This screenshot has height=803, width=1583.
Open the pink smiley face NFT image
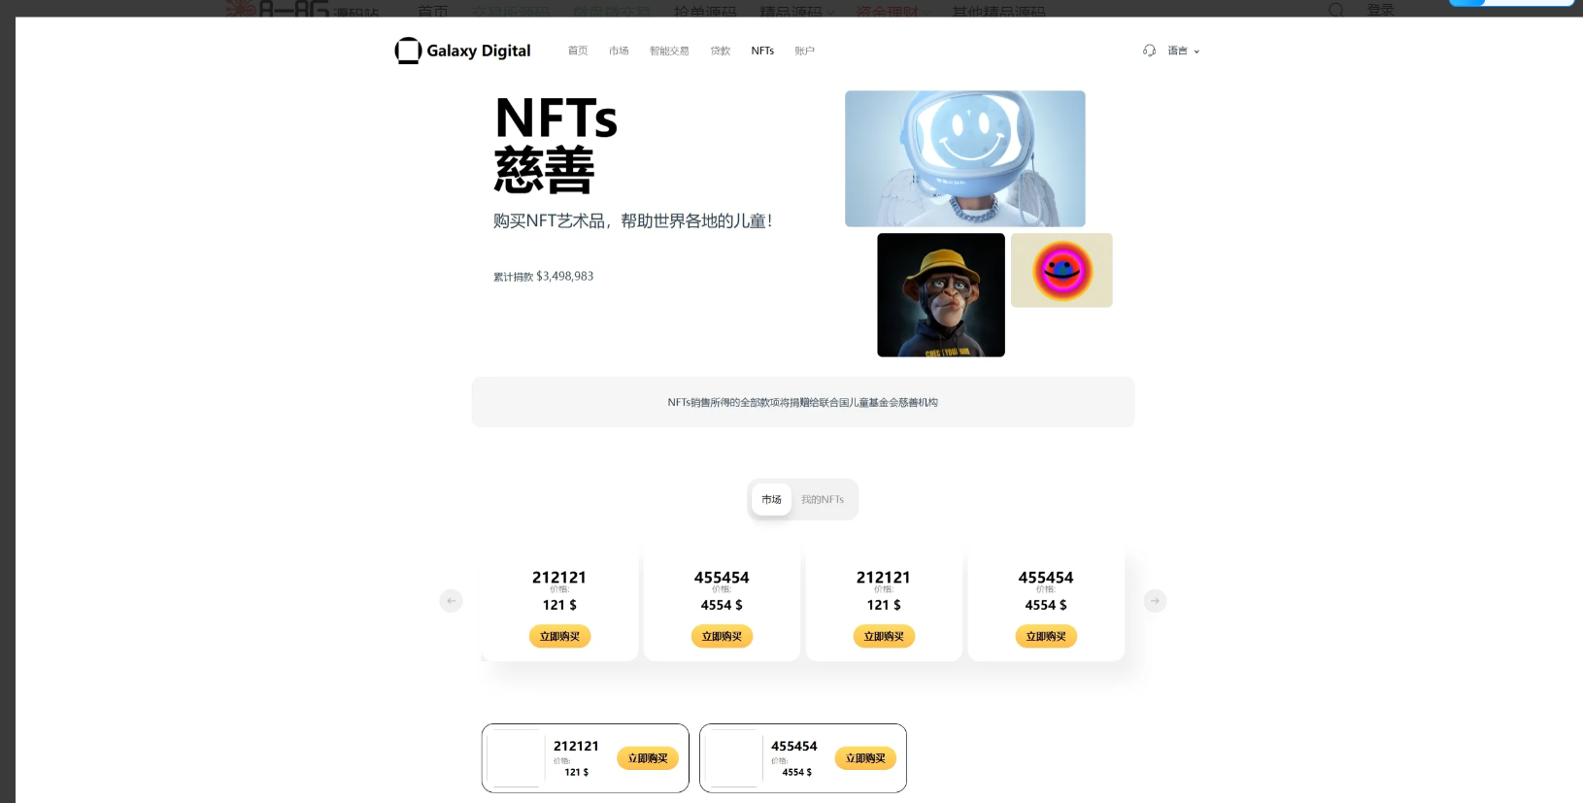pos(1061,270)
